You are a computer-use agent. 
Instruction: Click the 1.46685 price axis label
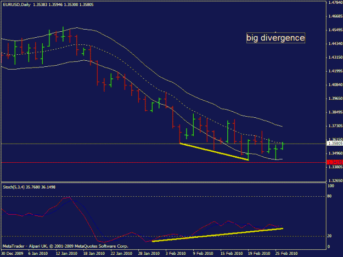pyautogui.click(x=335, y=16)
